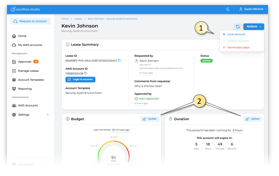Open Reporting page
The image size is (279, 176).
pyautogui.click(x=25, y=89)
